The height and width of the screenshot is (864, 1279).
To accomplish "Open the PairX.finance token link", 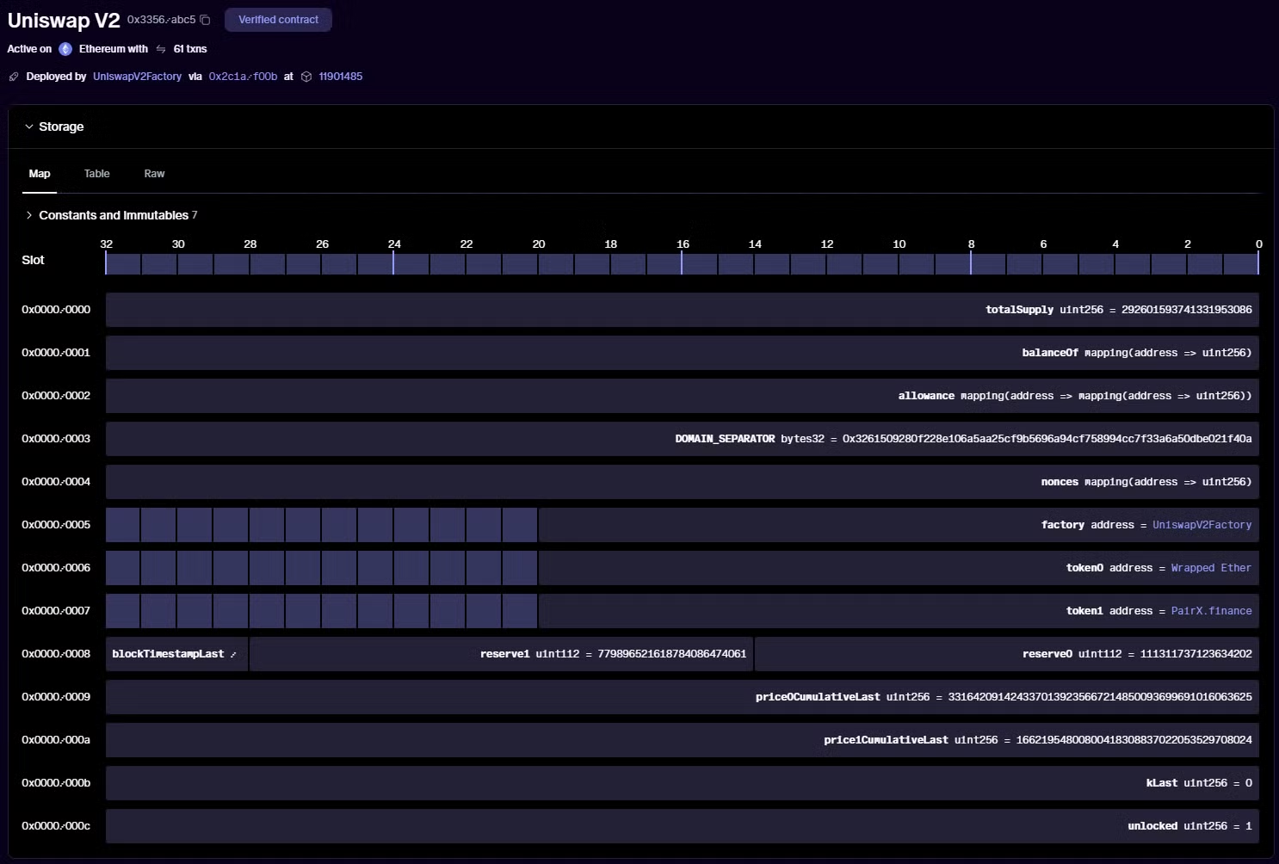I will point(1211,611).
